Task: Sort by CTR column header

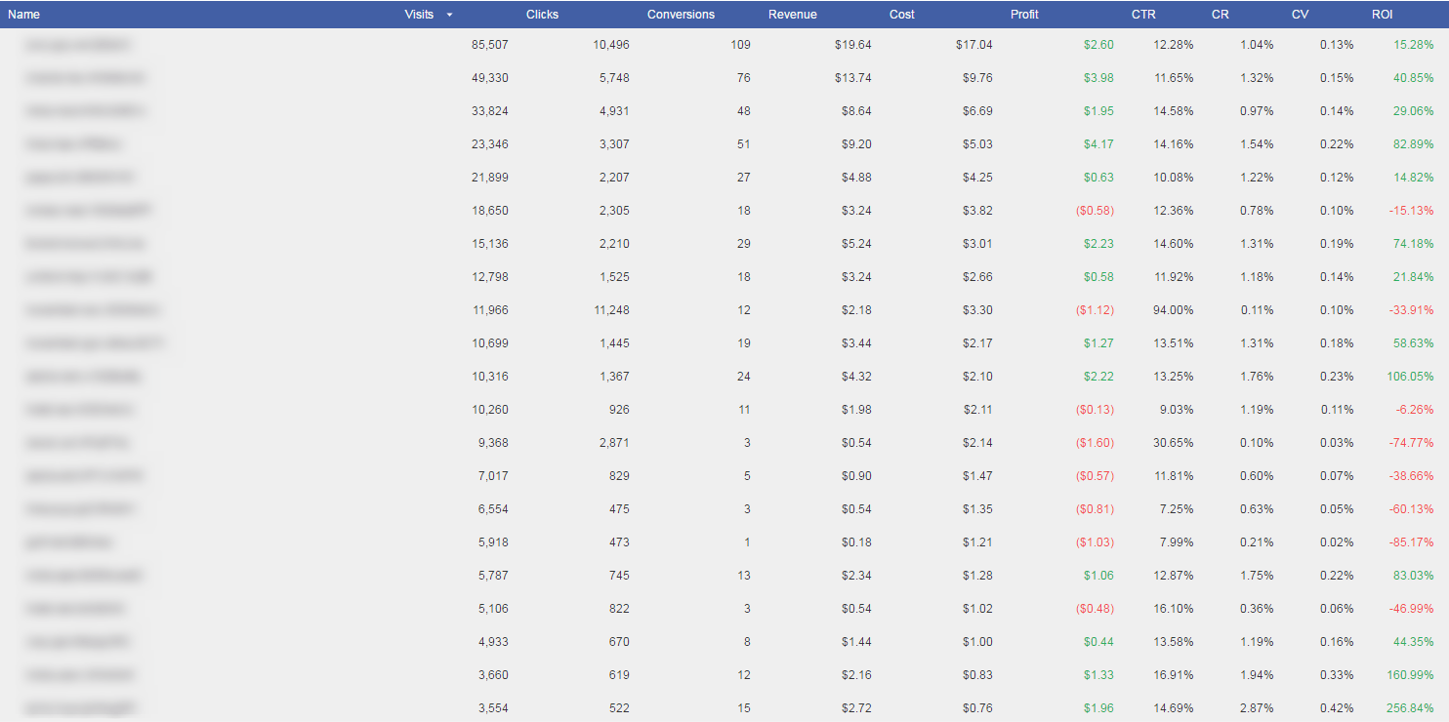Action: click(1143, 15)
